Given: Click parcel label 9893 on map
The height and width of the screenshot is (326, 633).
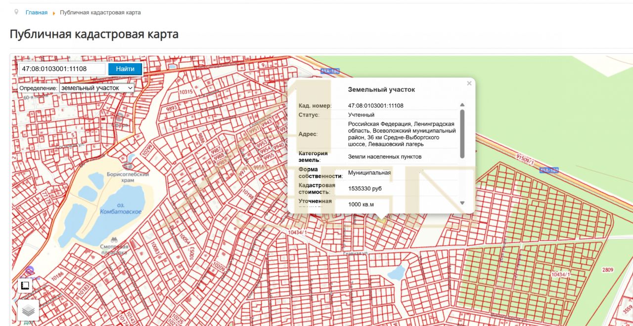Looking at the screenshot, I should (172, 108).
